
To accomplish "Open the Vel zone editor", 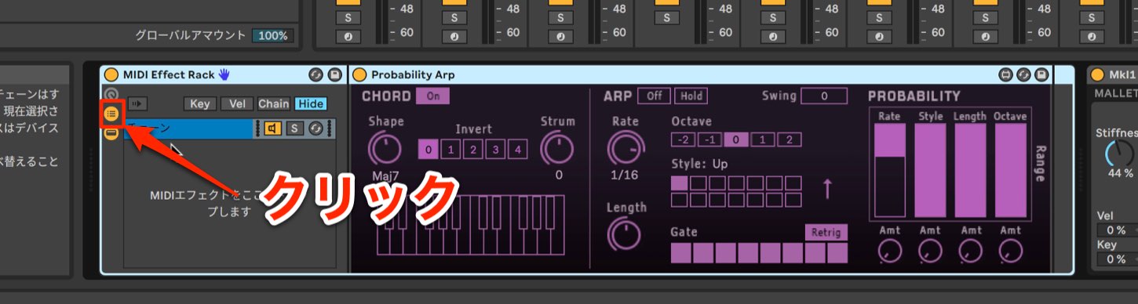I will (236, 103).
